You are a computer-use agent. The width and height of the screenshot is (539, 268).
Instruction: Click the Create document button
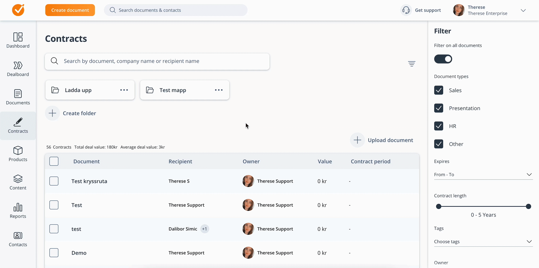[x=70, y=10]
